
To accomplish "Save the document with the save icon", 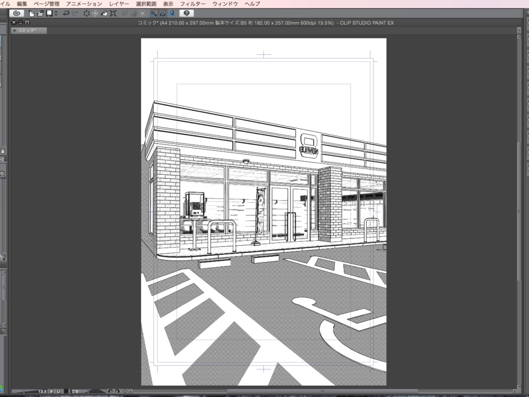I will click(49, 13).
